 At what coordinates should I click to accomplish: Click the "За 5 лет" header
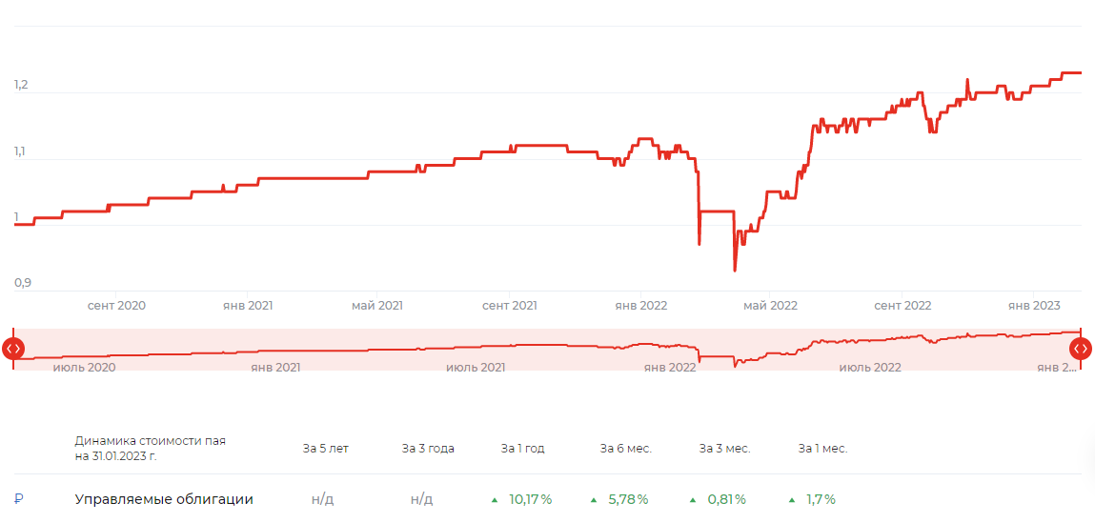pyautogui.click(x=325, y=449)
